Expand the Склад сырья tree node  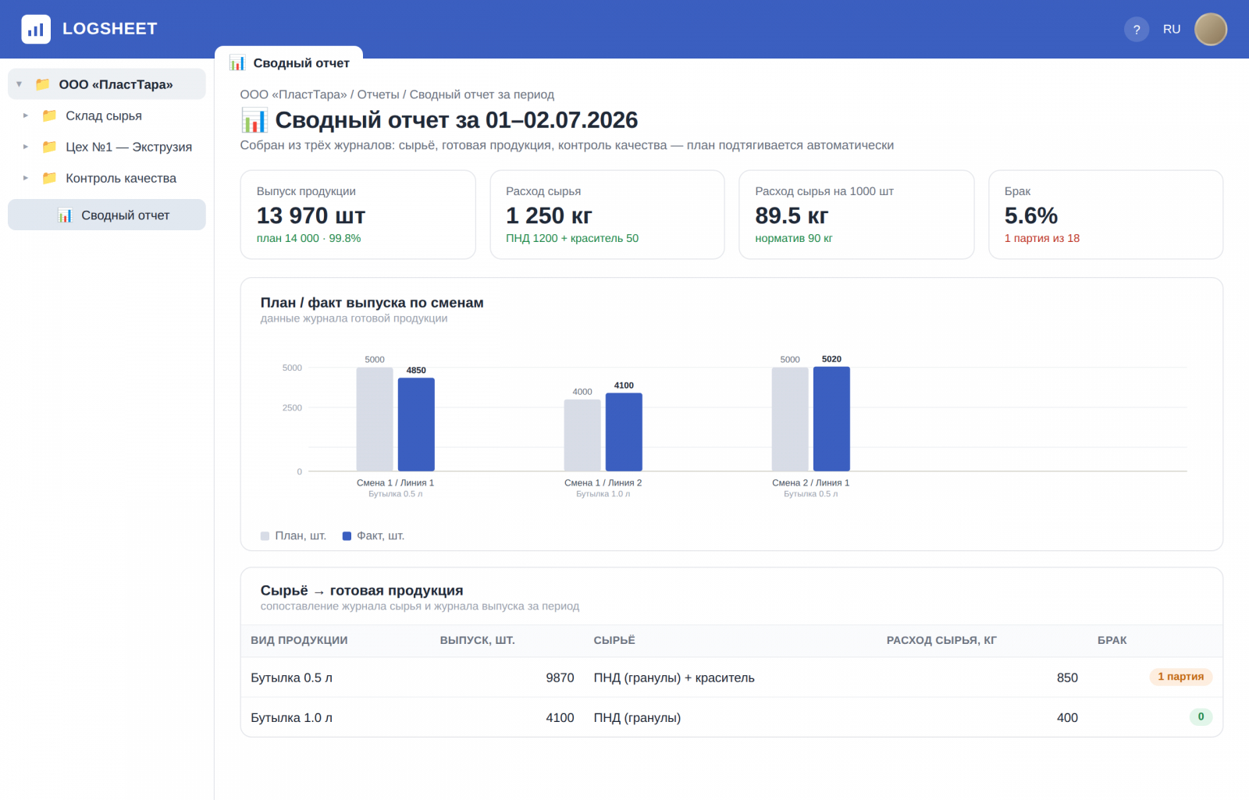coord(26,116)
